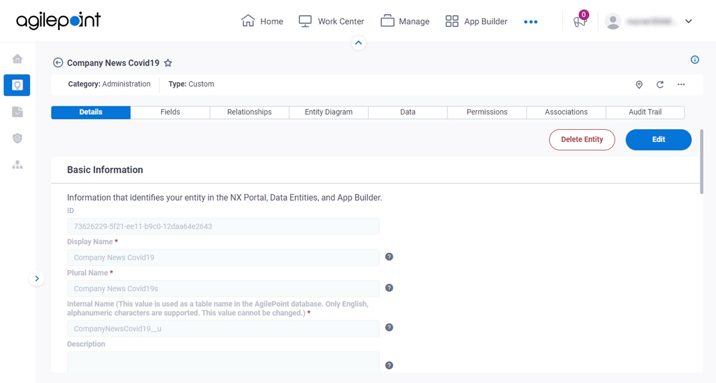
Task: Expand the user account dropdown arrow
Action: (689, 21)
